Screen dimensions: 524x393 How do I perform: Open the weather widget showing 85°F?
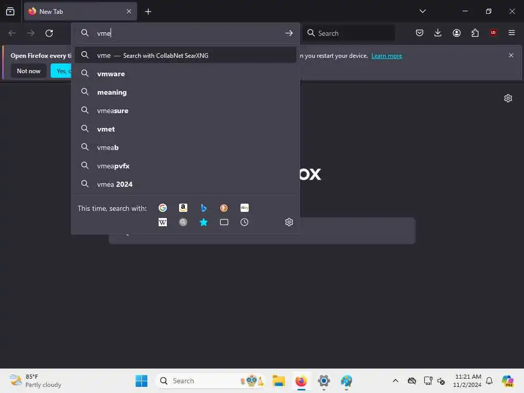35,381
